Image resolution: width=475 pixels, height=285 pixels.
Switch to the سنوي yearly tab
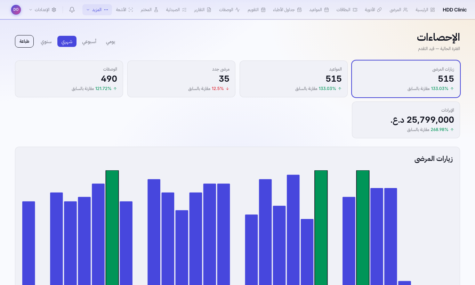[x=46, y=41]
